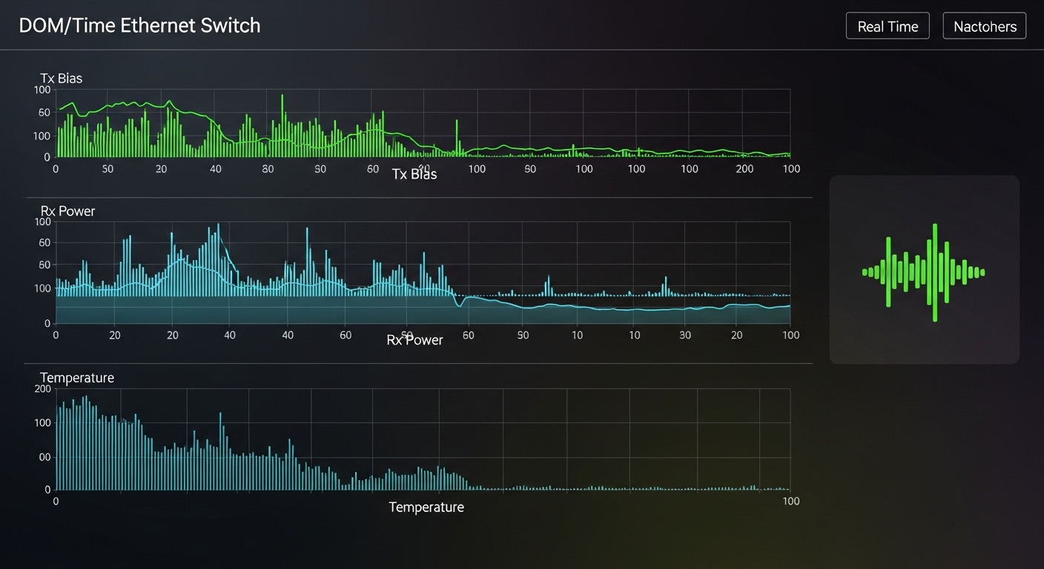The height and width of the screenshot is (569, 1044).
Task: Click the Tx Bias label below the top chart
Action: pos(414,174)
